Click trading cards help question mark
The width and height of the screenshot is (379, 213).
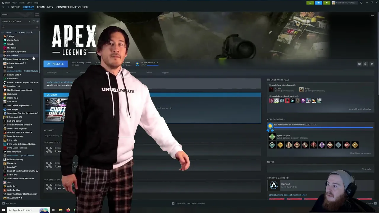[287, 178]
